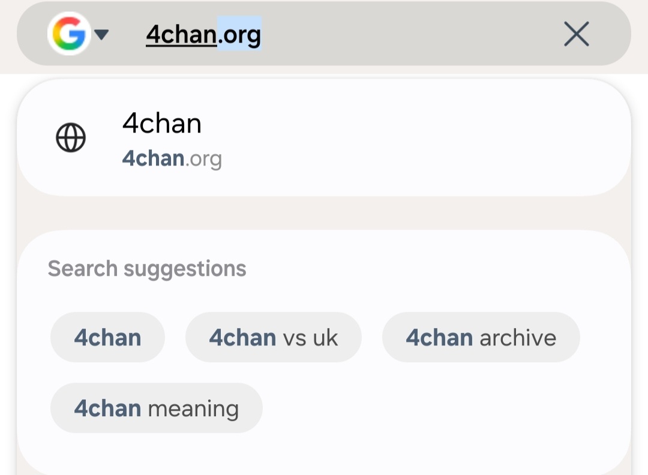Click the globe icon beside 4chan
The height and width of the screenshot is (475, 648).
[x=71, y=138]
